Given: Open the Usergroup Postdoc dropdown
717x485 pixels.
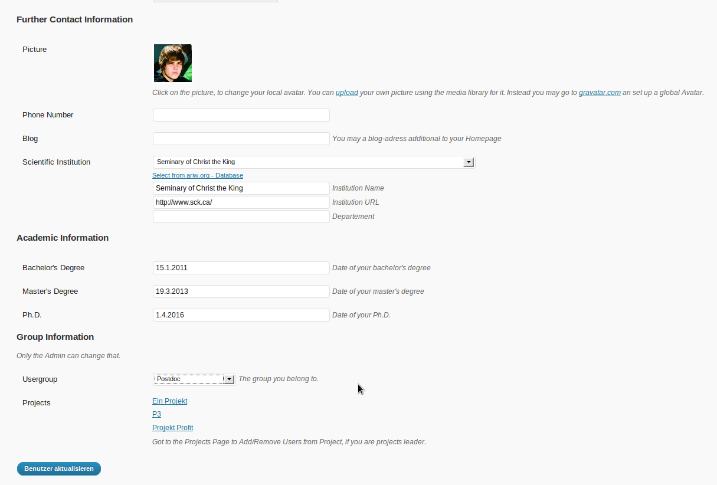Looking at the screenshot, I should pyautogui.click(x=194, y=379).
